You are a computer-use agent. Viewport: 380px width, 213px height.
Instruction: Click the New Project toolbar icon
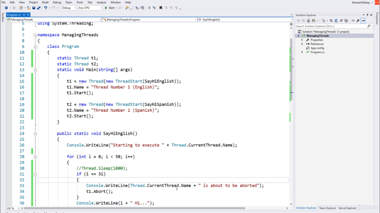point(21,8)
